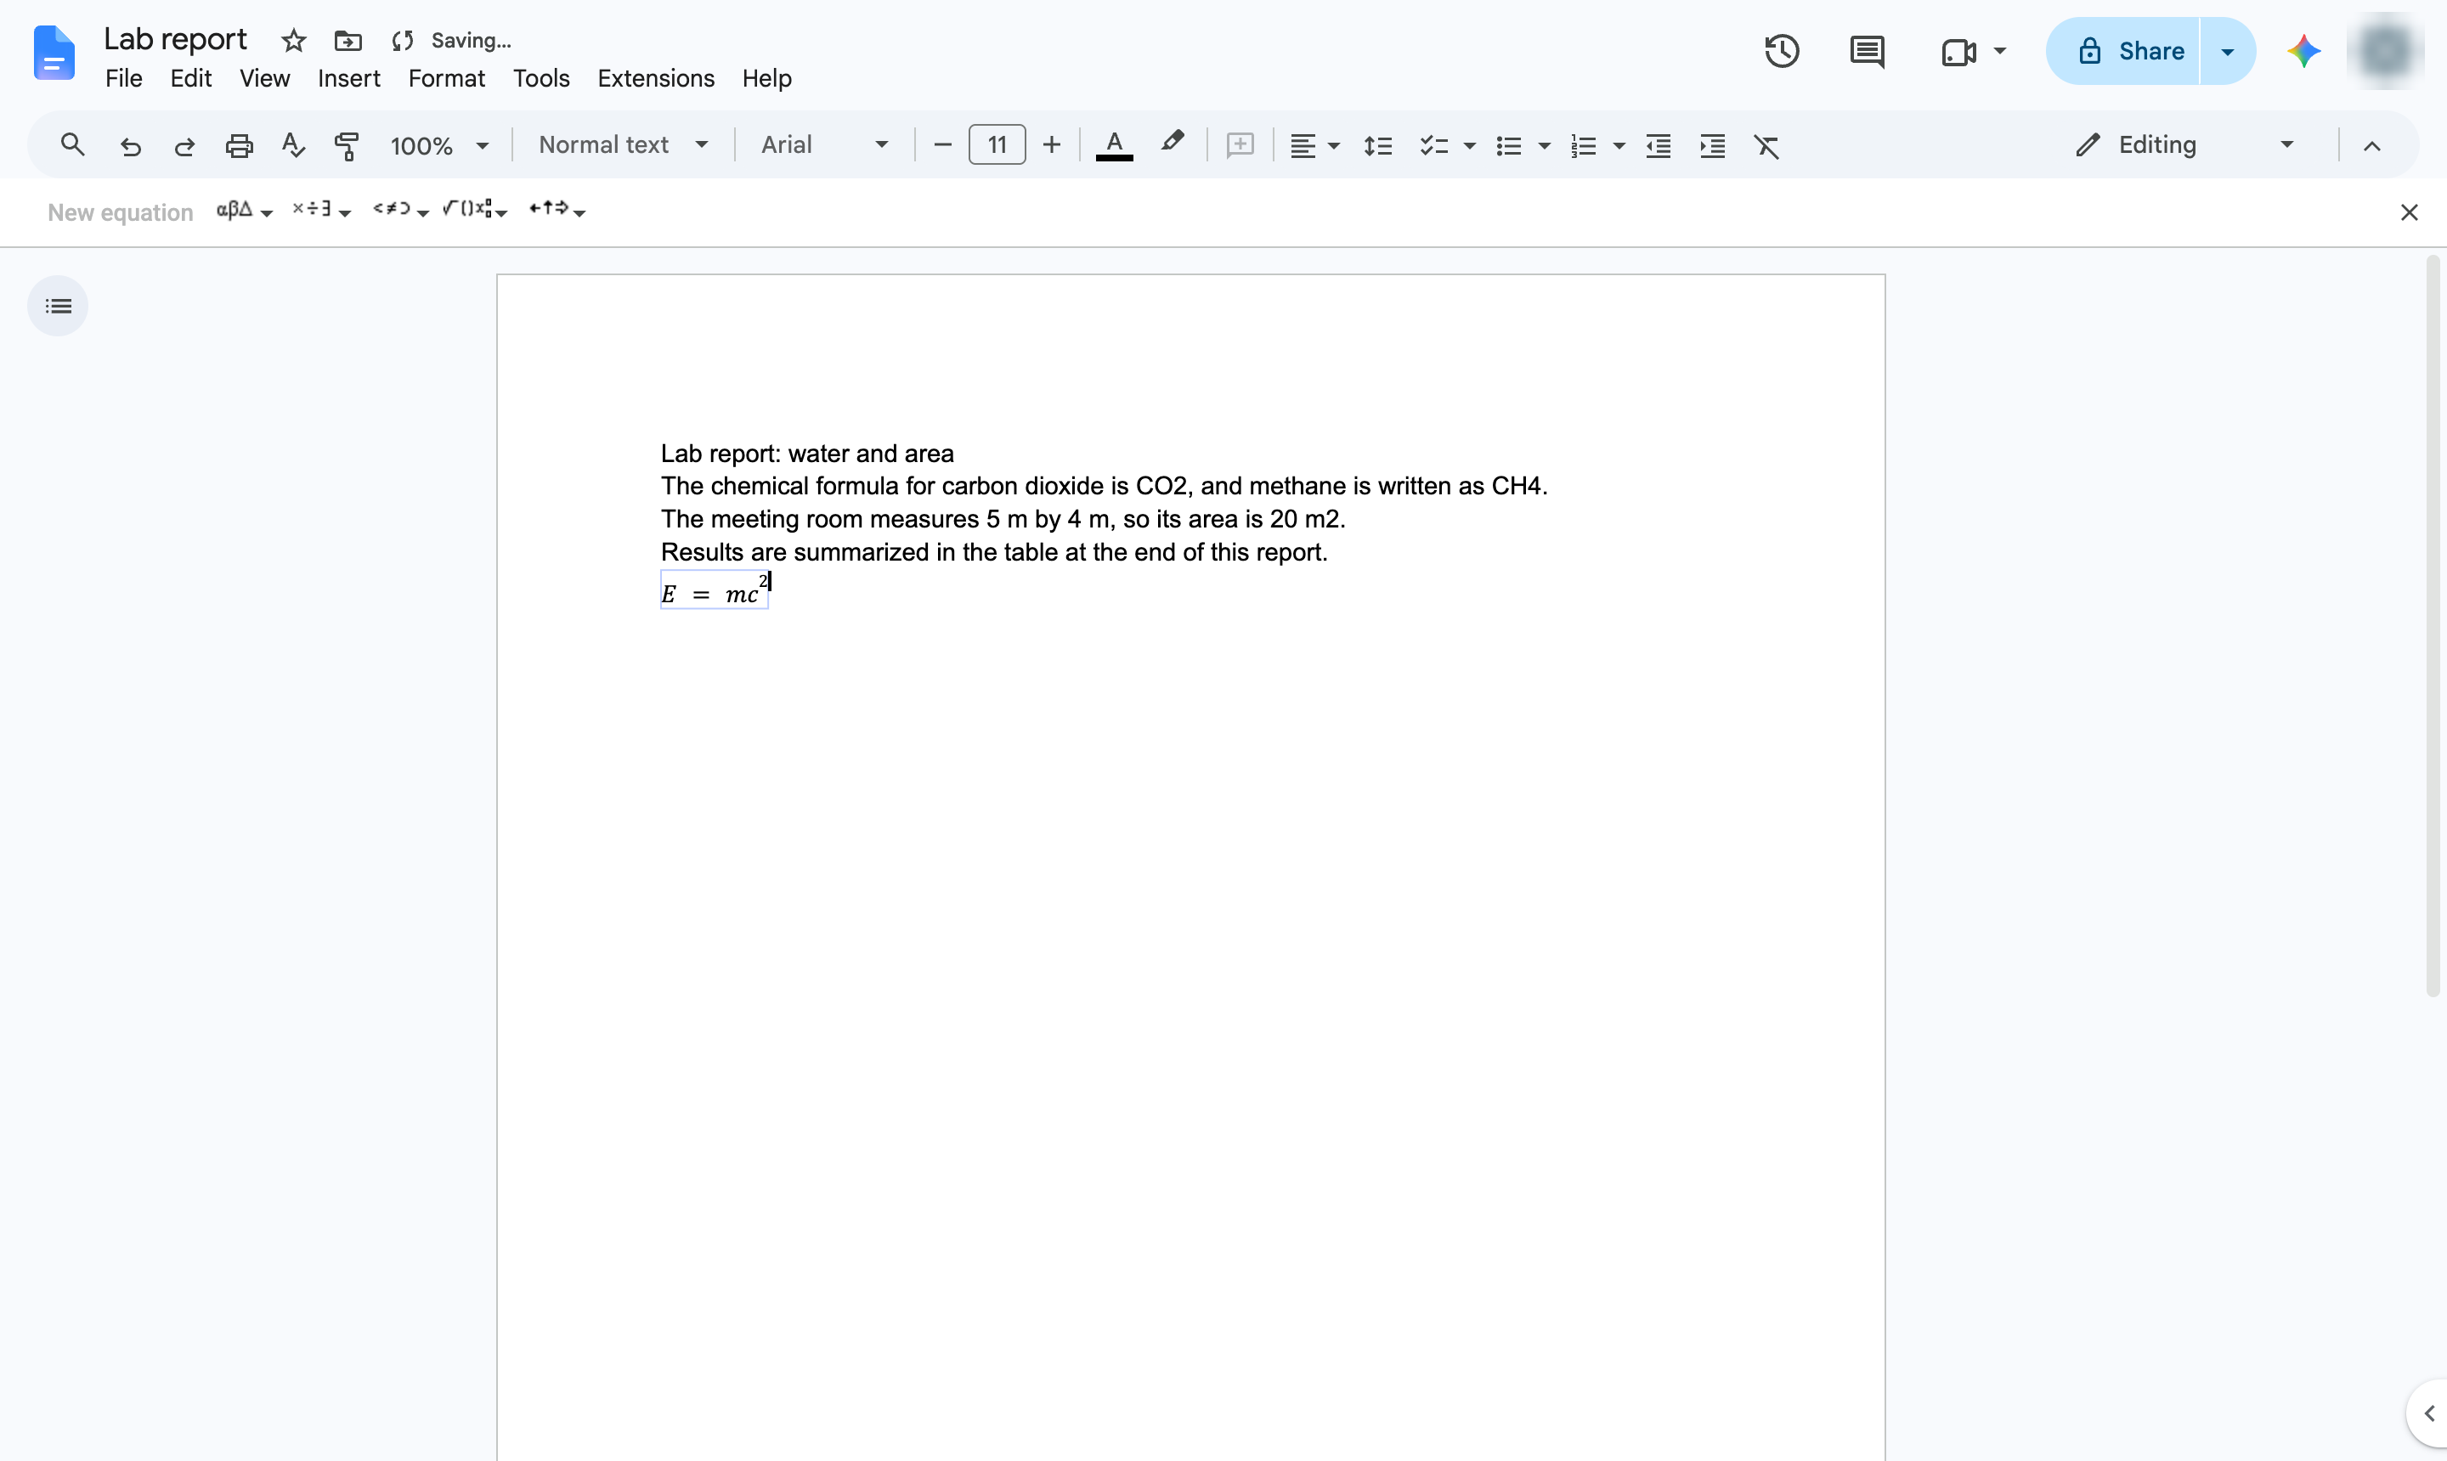
Task: Click New equation button
Action: coord(120,212)
